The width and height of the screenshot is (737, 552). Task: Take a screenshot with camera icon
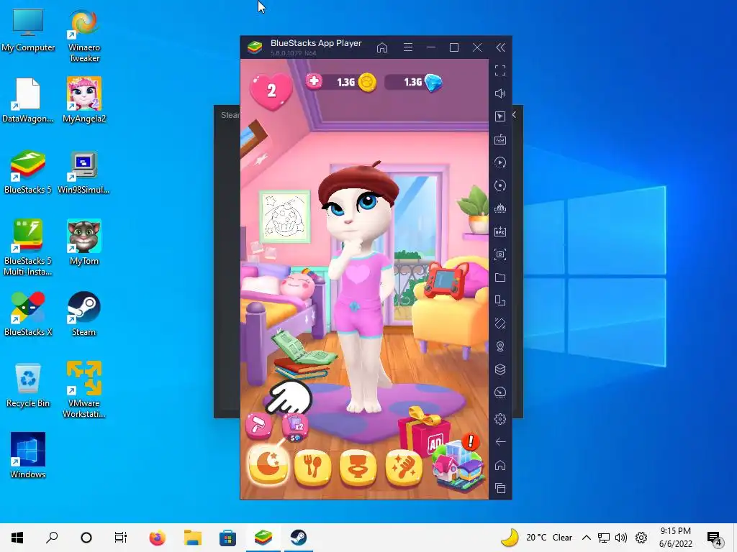500,254
